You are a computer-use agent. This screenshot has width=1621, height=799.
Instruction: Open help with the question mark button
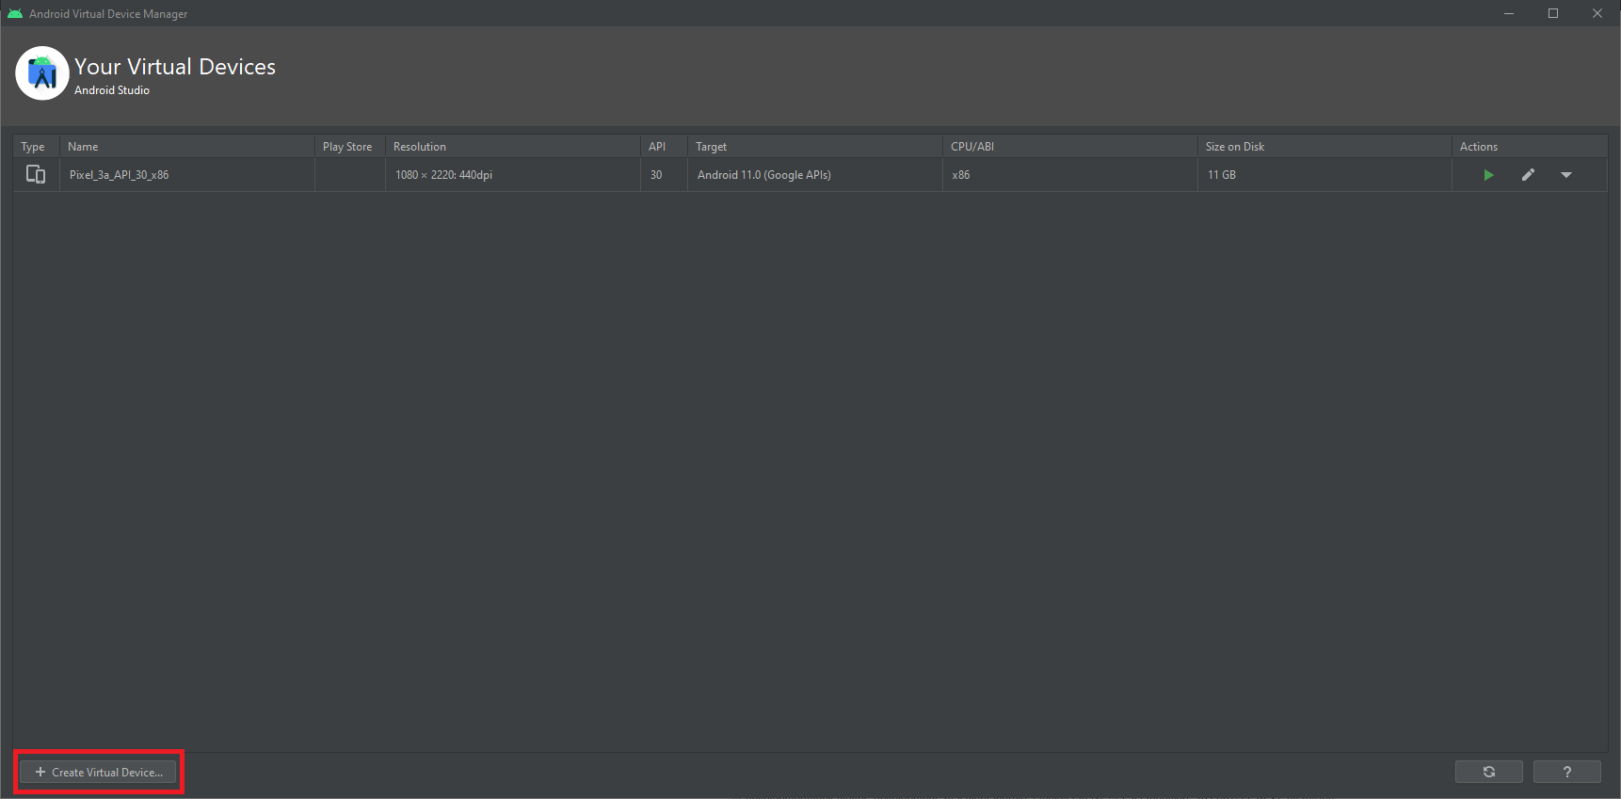click(x=1567, y=772)
